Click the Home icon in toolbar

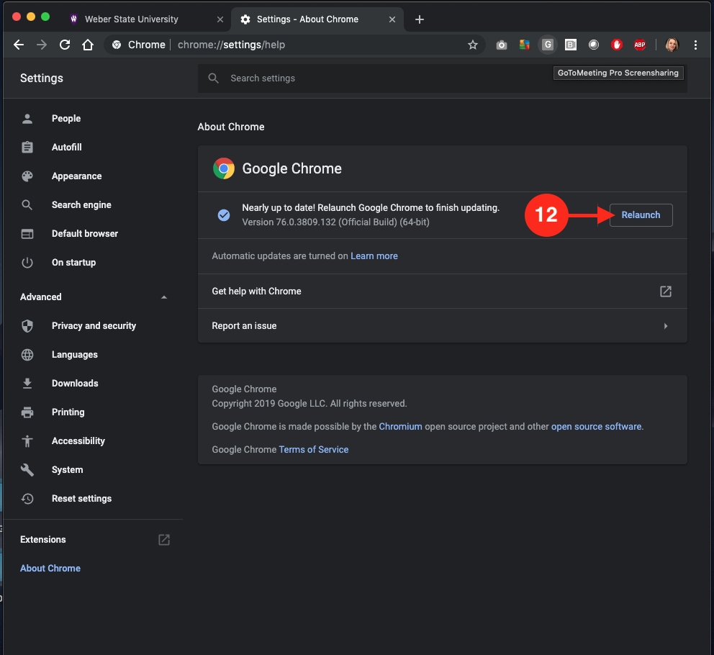[x=88, y=45]
